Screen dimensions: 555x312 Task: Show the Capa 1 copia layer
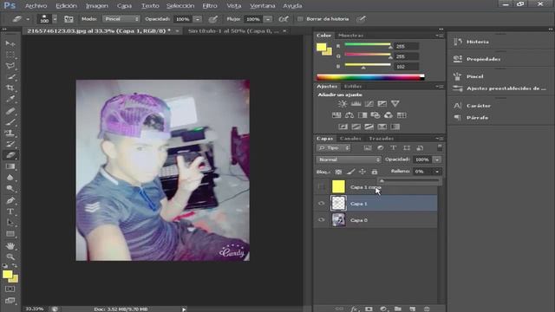pyautogui.click(x=321, y=187)
